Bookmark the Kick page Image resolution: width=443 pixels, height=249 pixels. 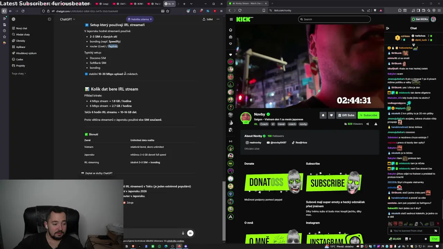coord(264,10)
